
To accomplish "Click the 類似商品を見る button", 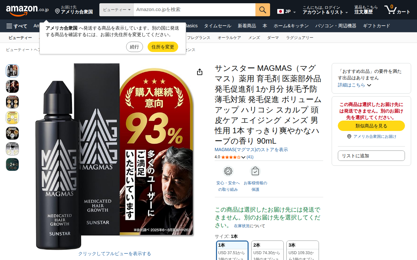I will pos(371,126).
